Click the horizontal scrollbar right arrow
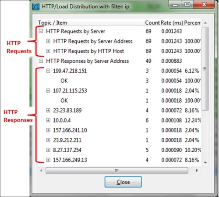 coord(197,171)
